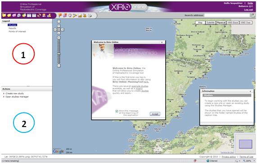The height and width of the screenshot is (164, 257).
Task: Select the WMS Base map layer
Action: 233,23
